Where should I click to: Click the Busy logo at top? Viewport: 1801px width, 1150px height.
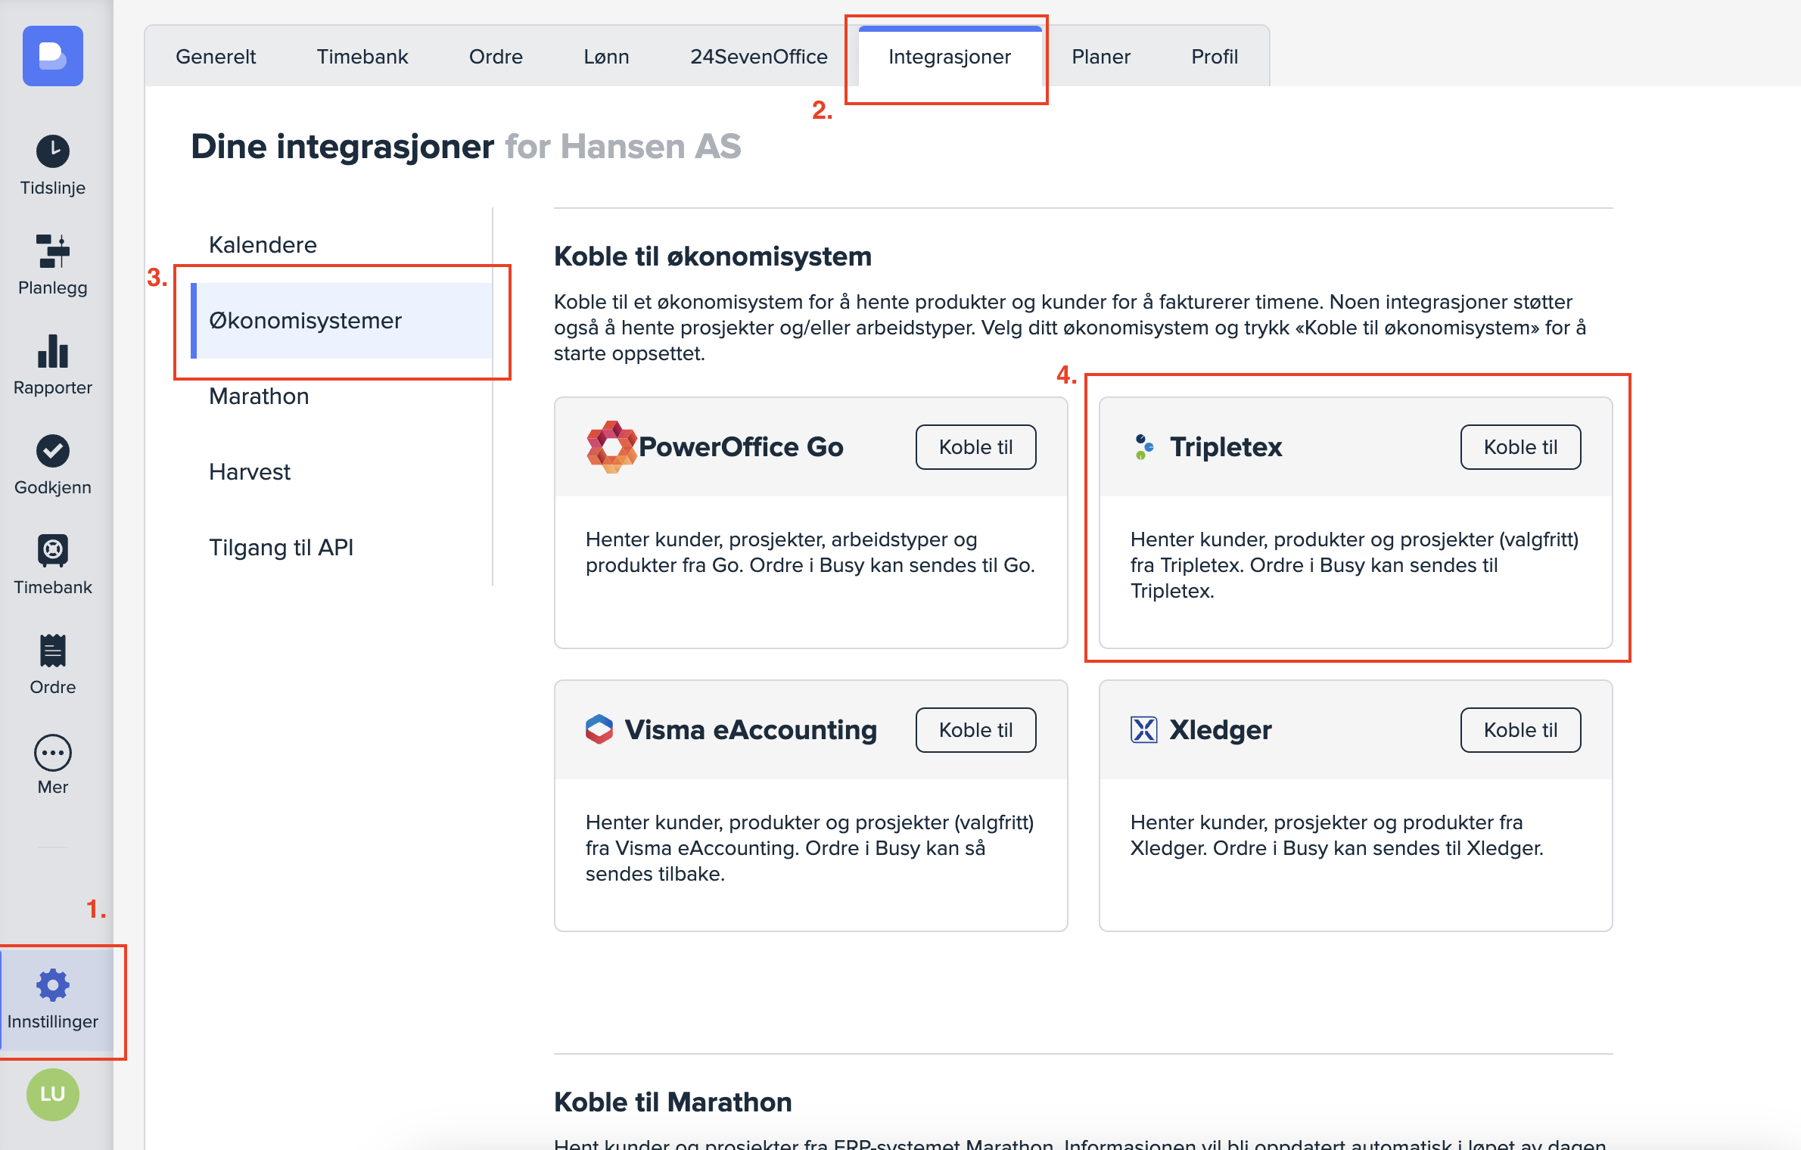52,56
